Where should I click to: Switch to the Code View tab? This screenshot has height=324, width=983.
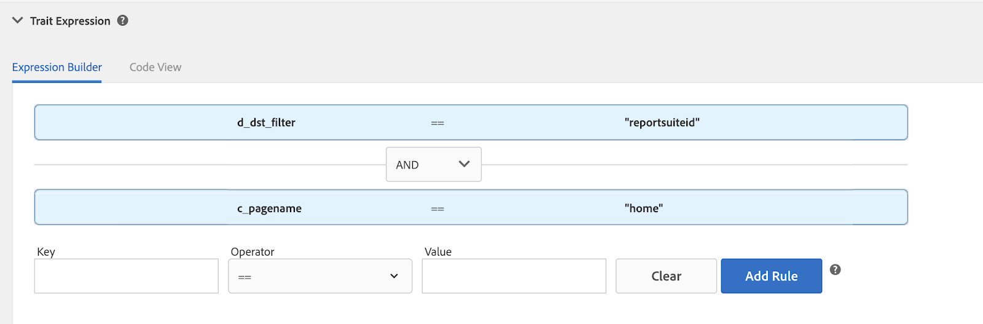tap(155, 67)
